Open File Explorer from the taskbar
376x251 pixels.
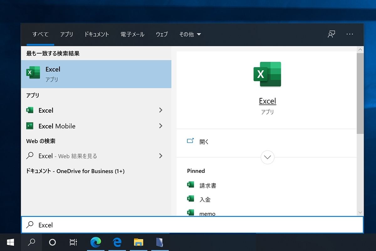pos(138,242)
